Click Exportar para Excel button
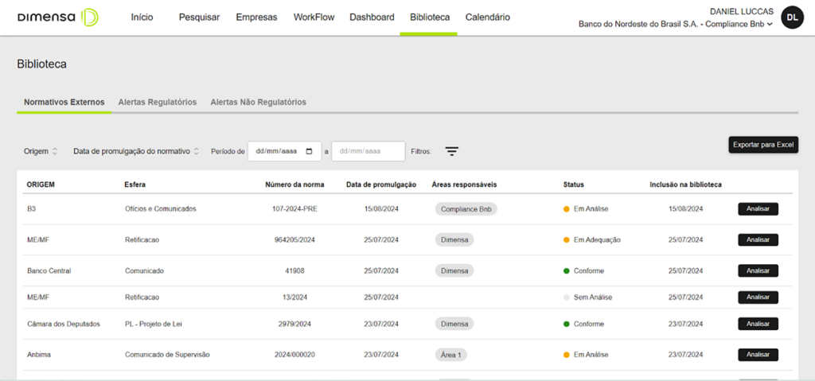Viewport: 815px width, 381px height. coord(762,145)
